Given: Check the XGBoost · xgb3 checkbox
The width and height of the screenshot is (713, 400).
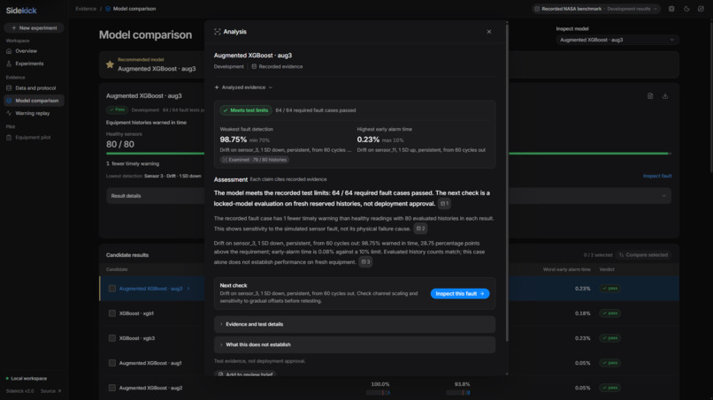Looking at the screenshot, I should coord(111,338).
